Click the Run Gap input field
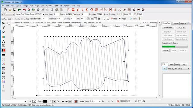The width and height of the screenshot is (193, 108). [100, 14]
